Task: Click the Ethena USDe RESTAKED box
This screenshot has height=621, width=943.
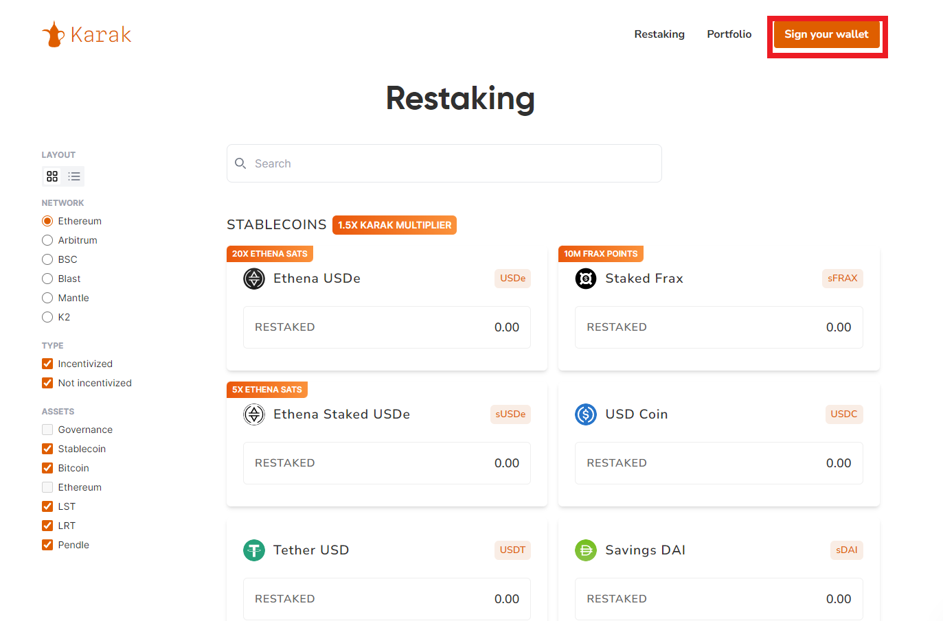Action: (387, 327)
